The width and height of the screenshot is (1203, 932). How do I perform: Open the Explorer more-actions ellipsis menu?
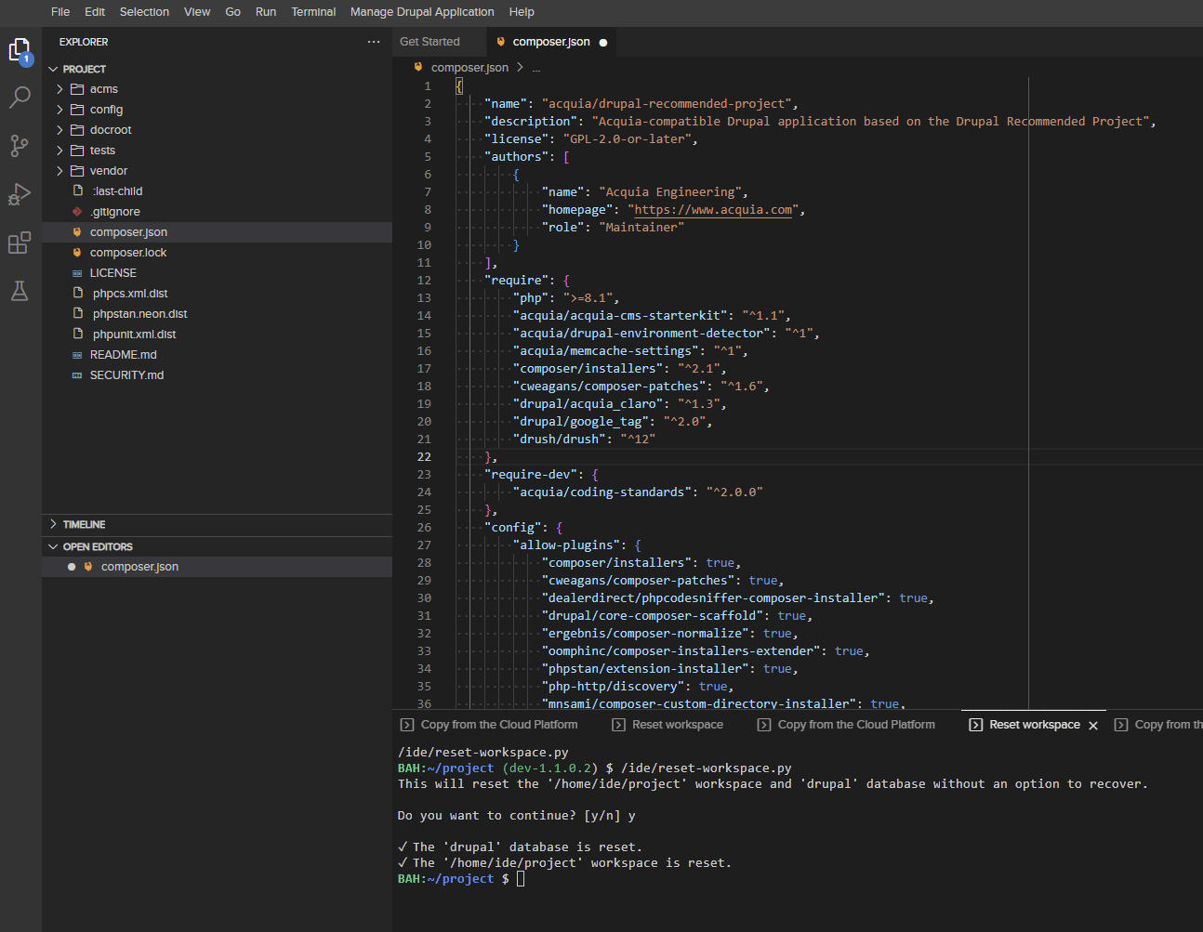pyautogui.click(x=374, y=41)
